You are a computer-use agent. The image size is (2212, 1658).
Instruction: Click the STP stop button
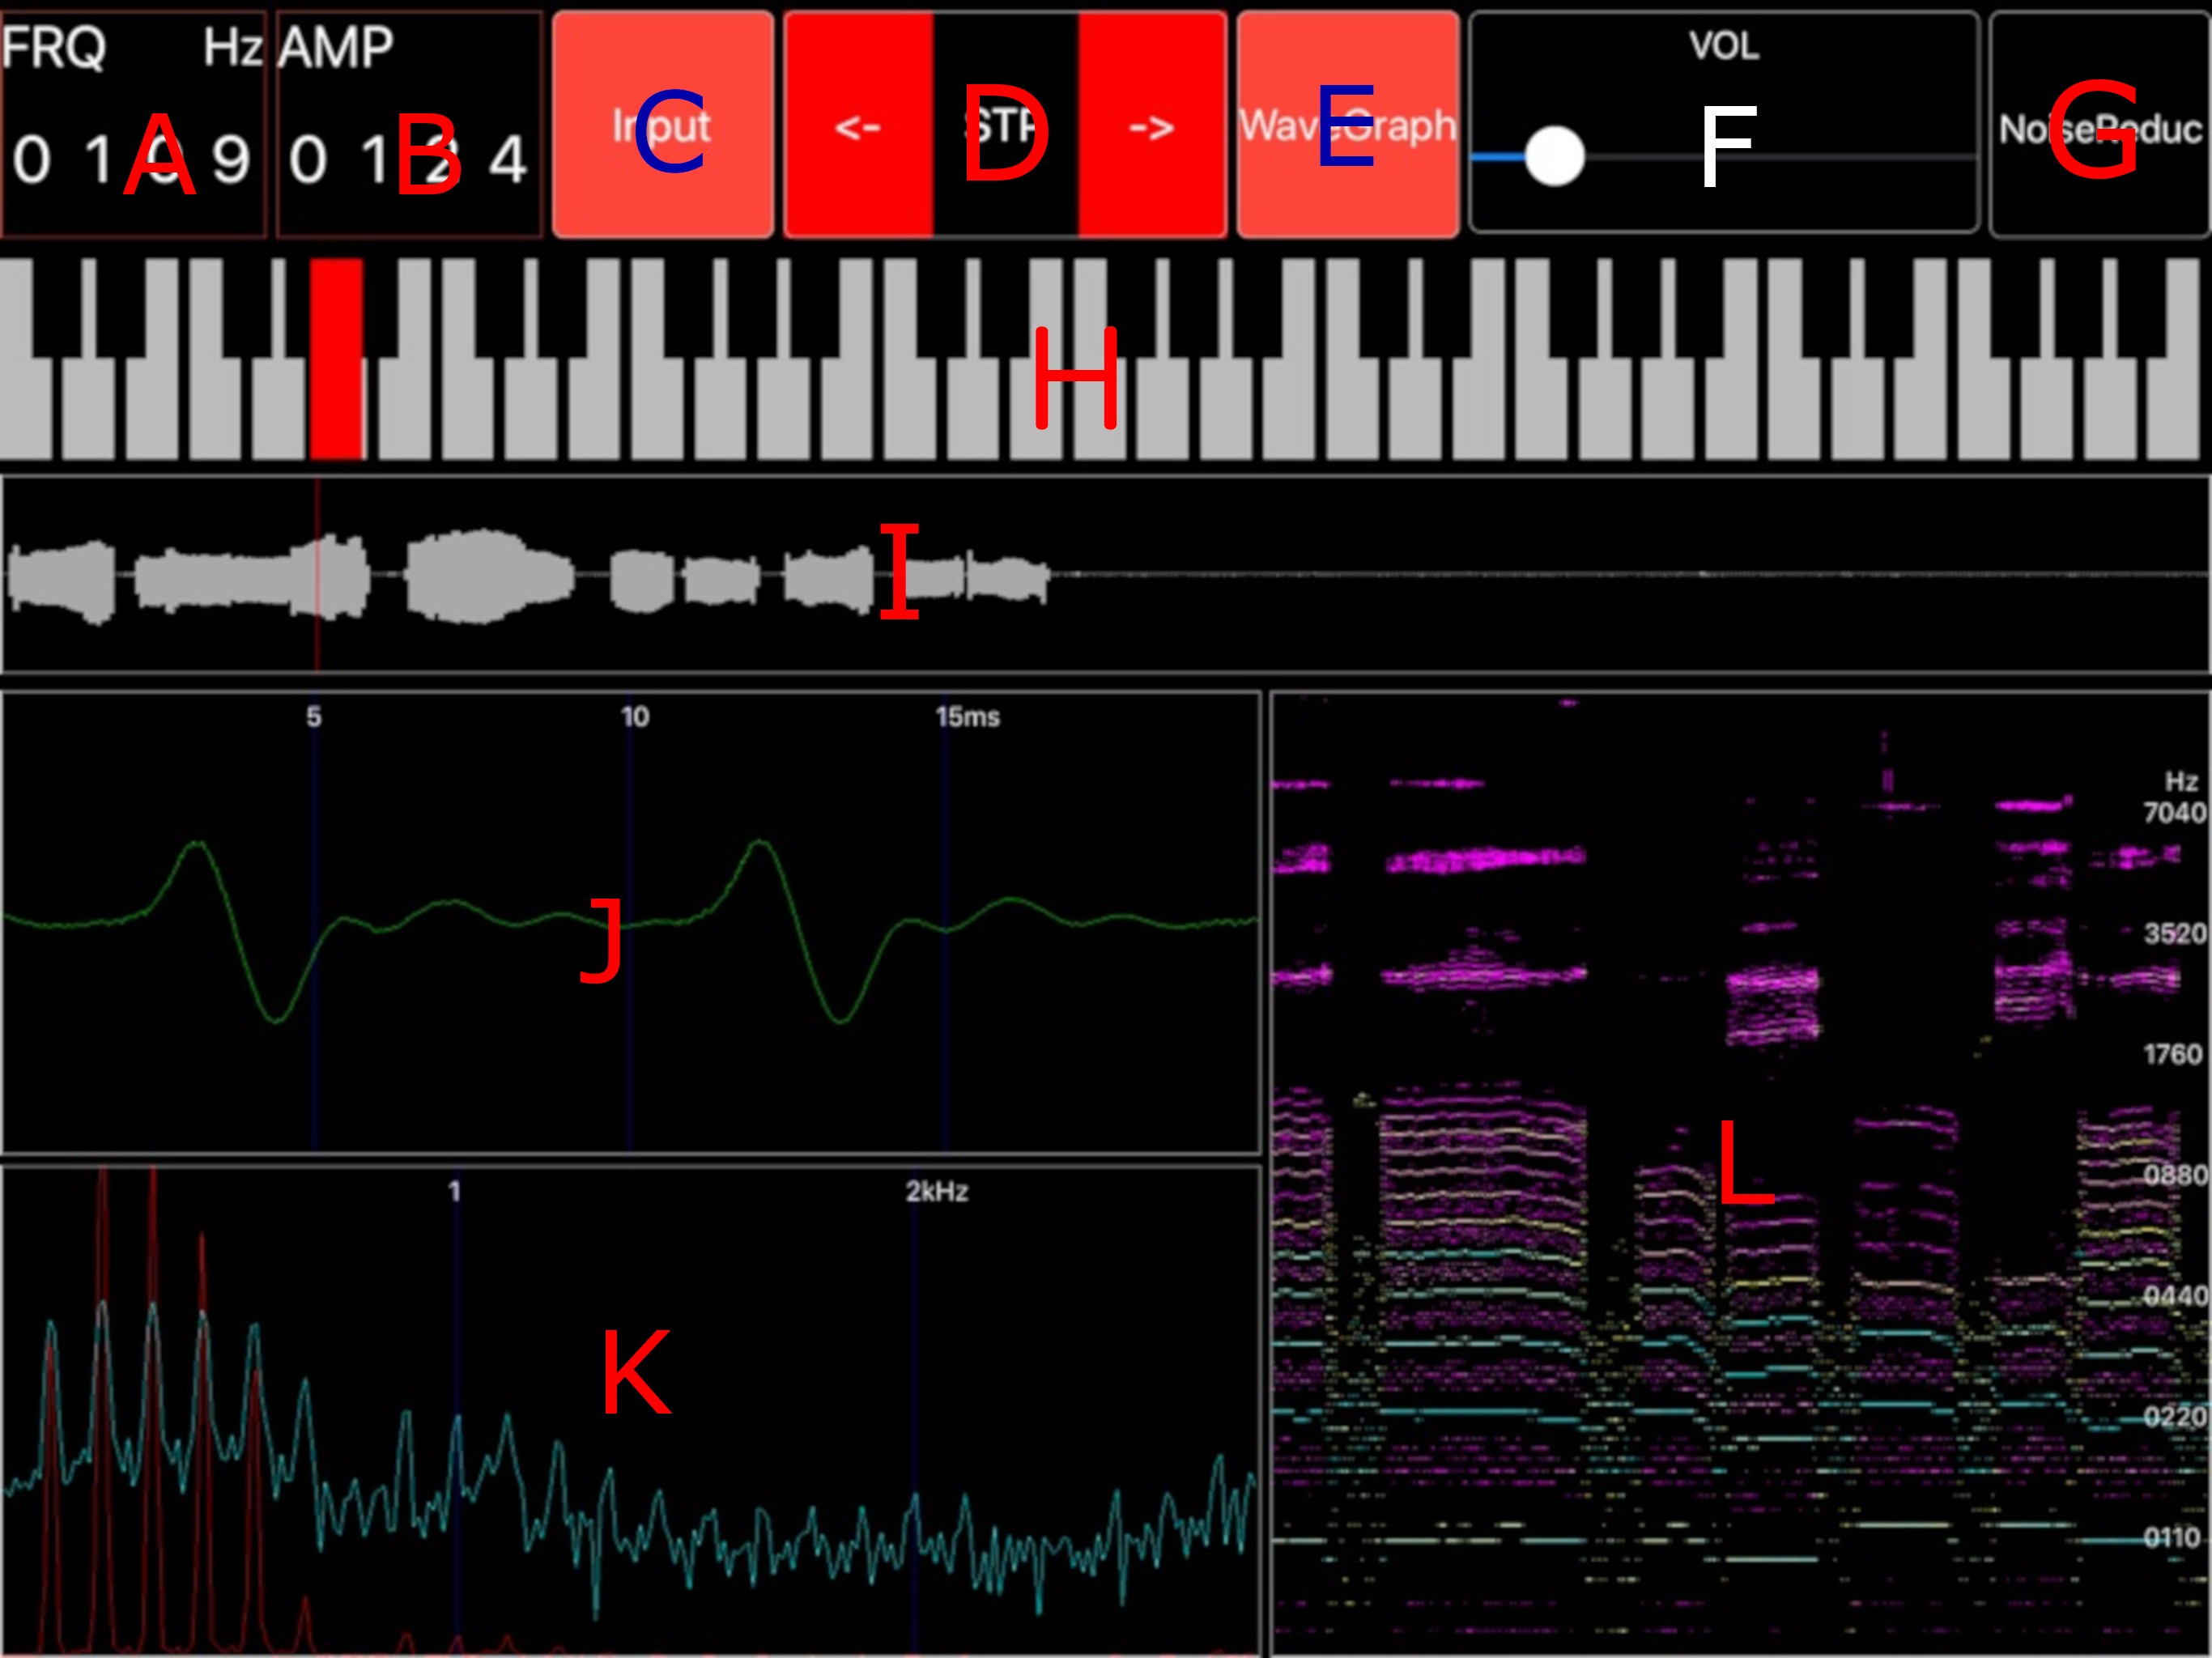coord(1005,125)
